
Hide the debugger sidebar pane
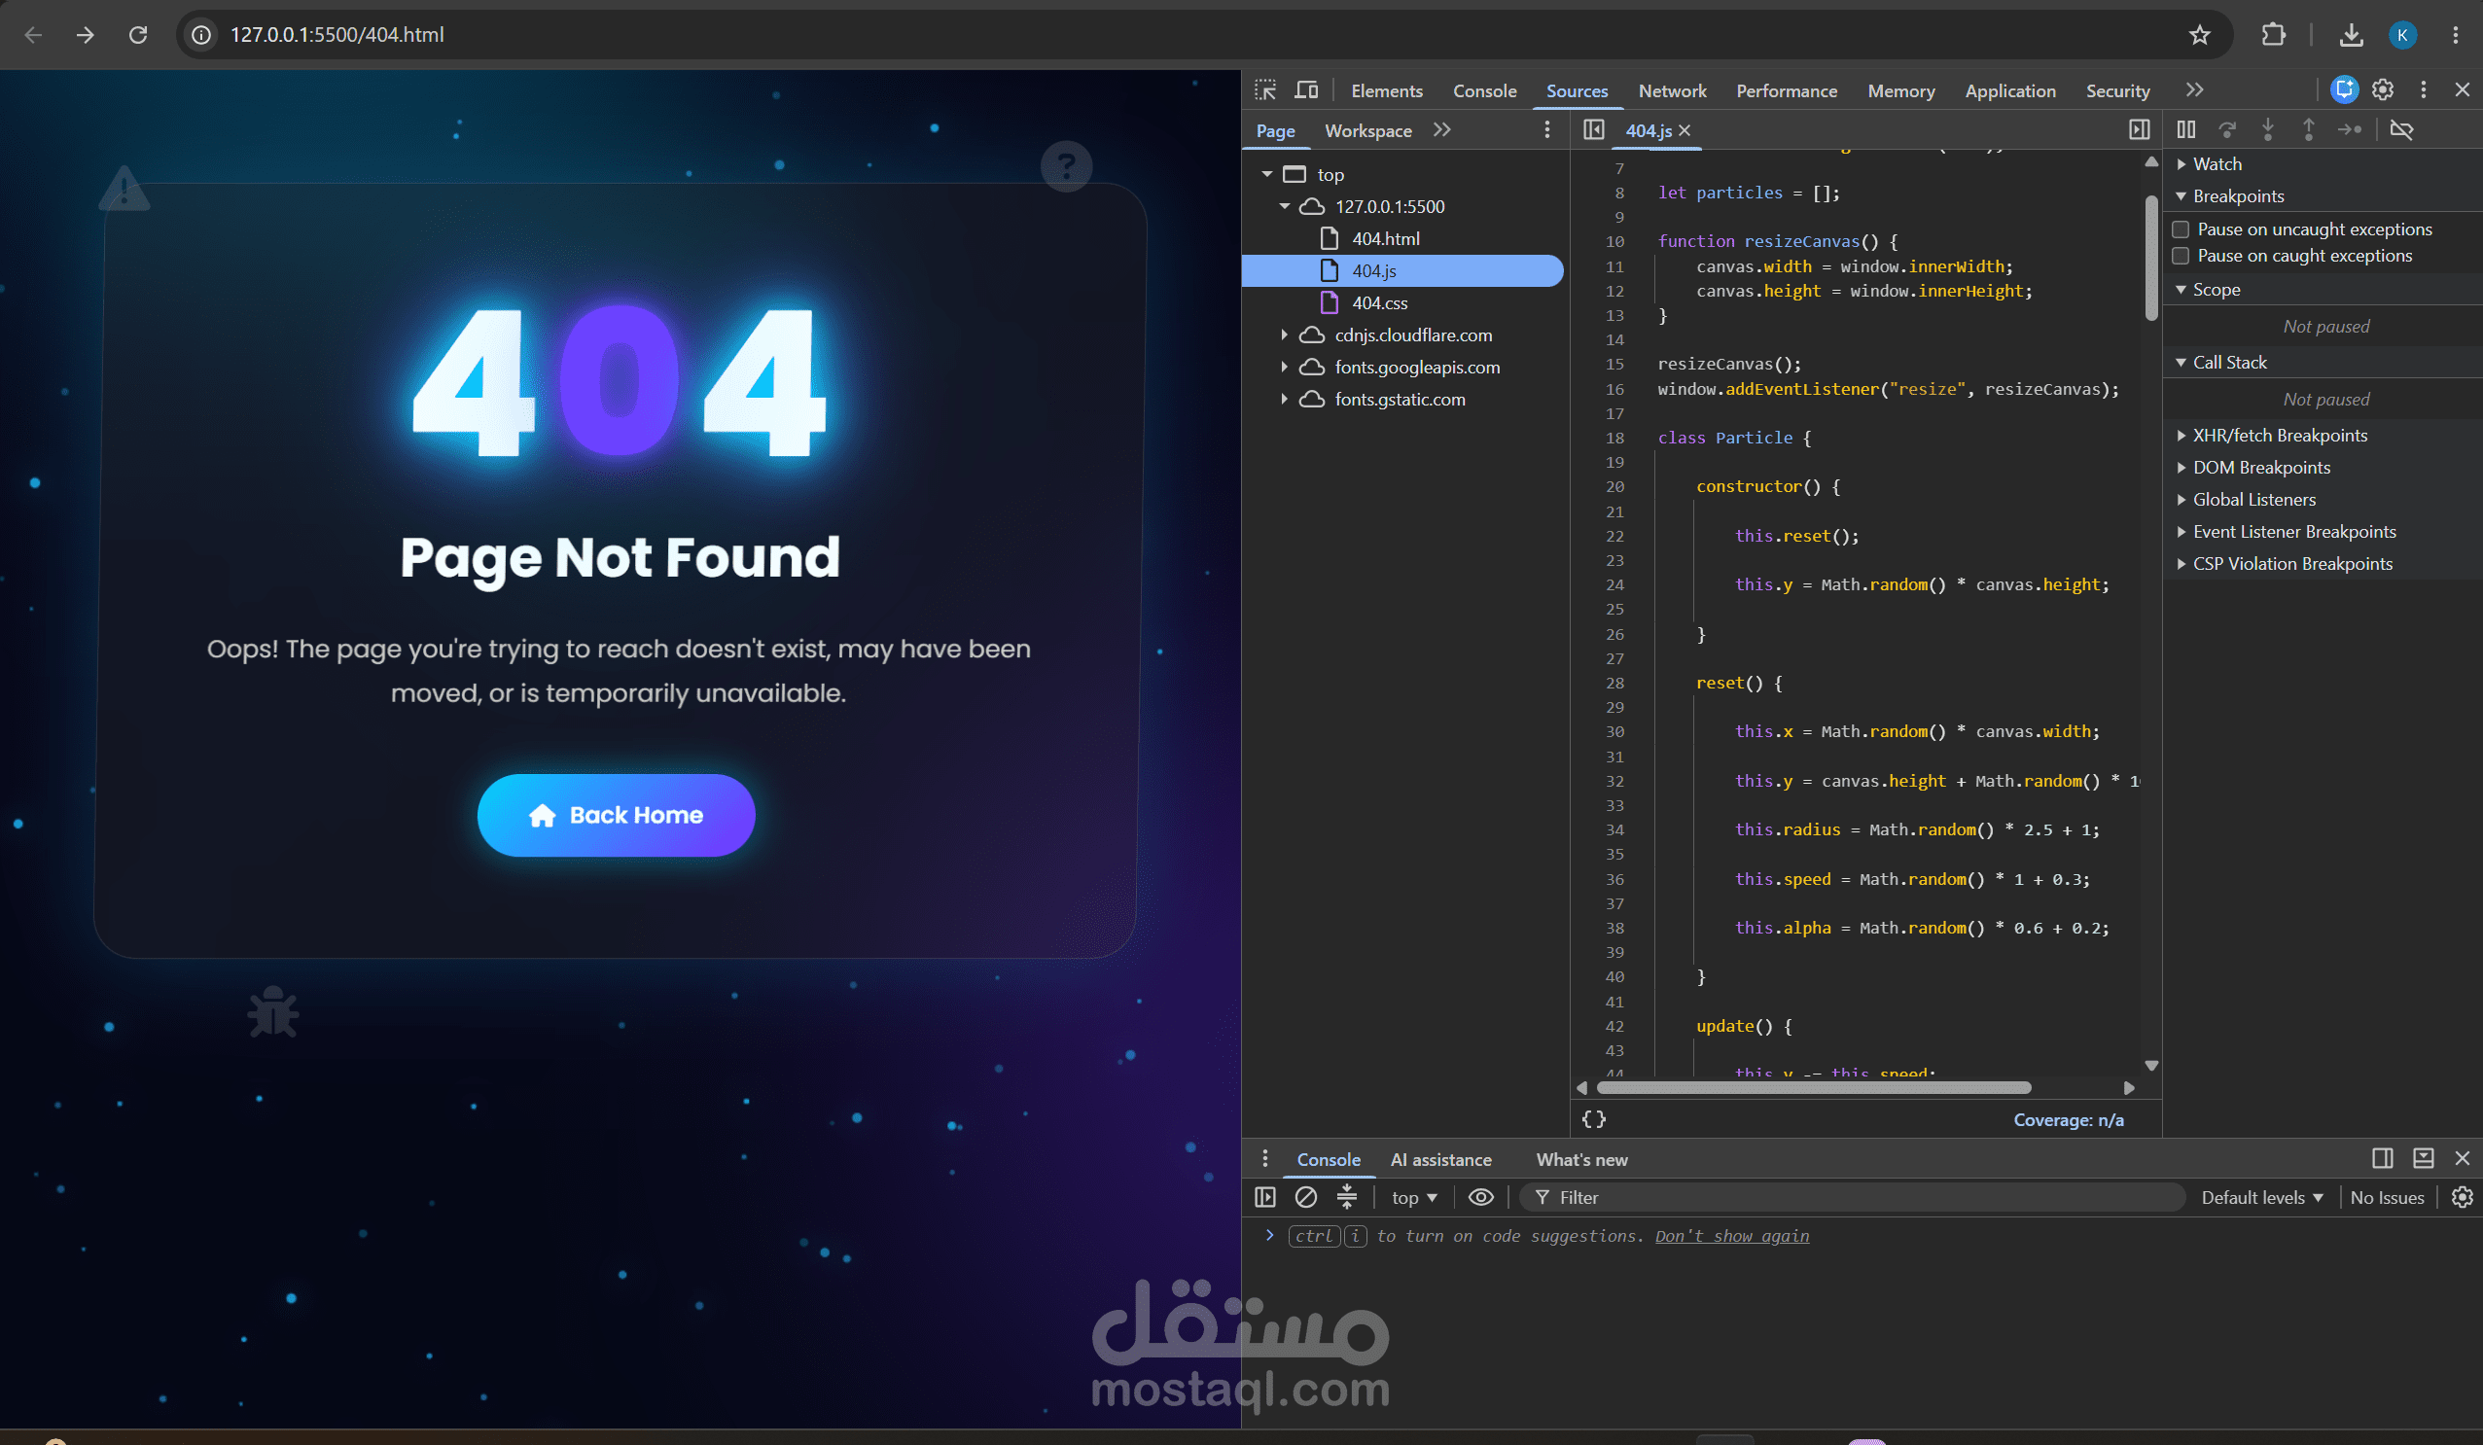[x=2139, y=130]
